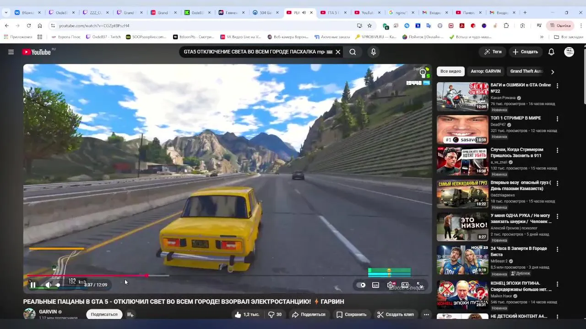Open options for ТОП 1 СТРИМЕР video
Screen dimensions: 586x329
[x=557, y=119]
